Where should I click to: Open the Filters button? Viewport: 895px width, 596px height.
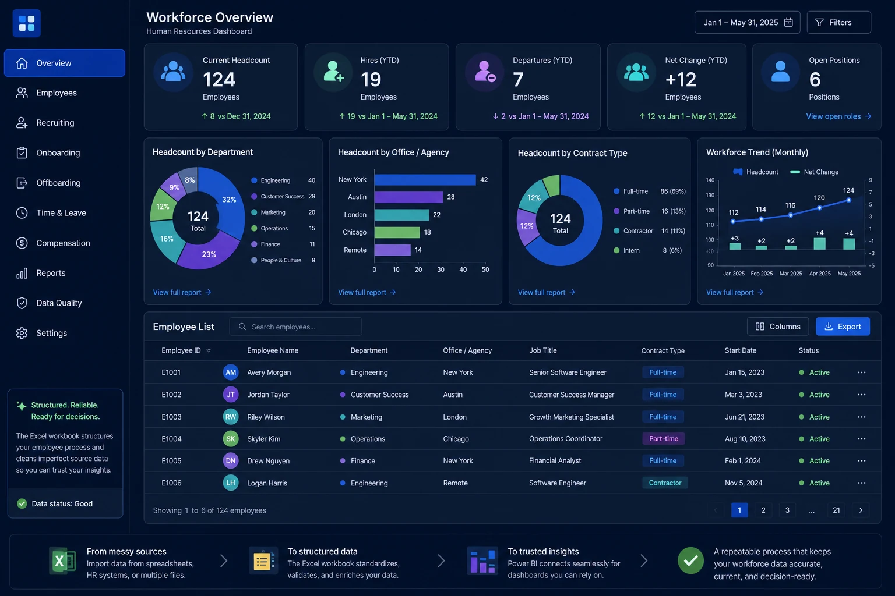point(838,22)
